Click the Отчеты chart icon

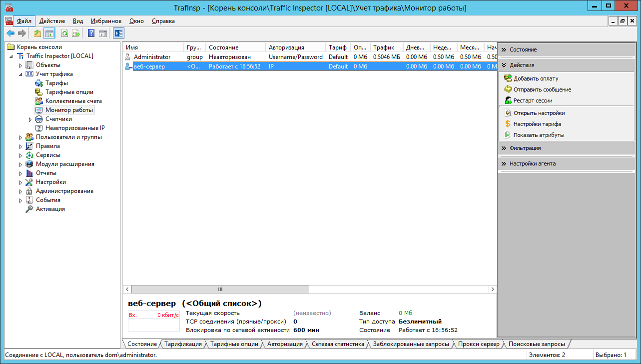pyautogui.click(x=29, y=173)
